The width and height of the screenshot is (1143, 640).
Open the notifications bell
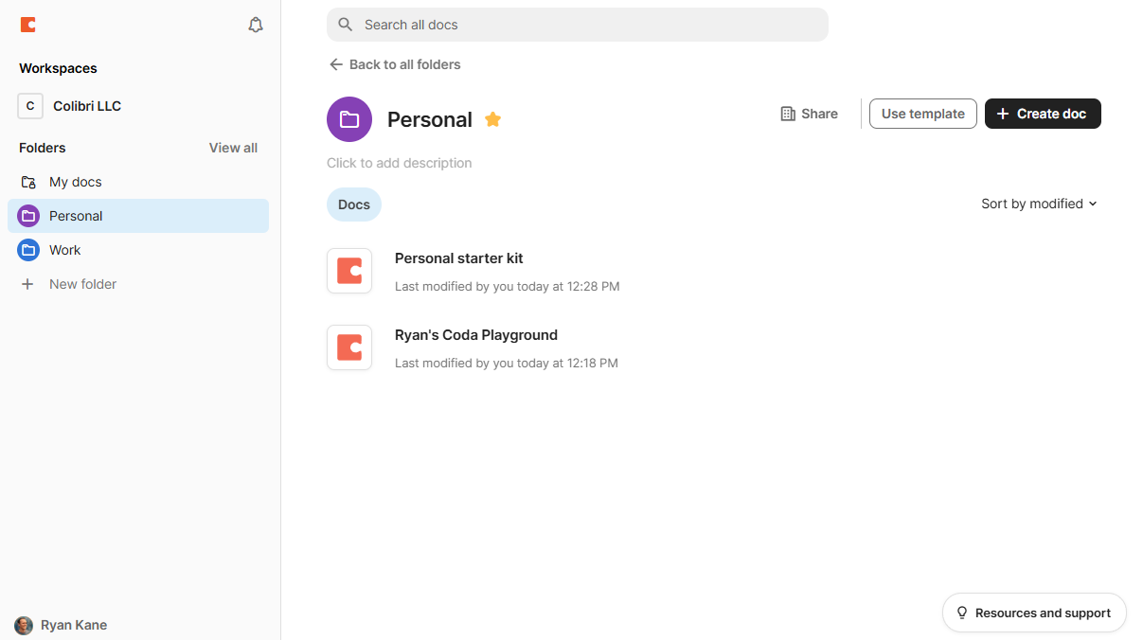(256, 25)
